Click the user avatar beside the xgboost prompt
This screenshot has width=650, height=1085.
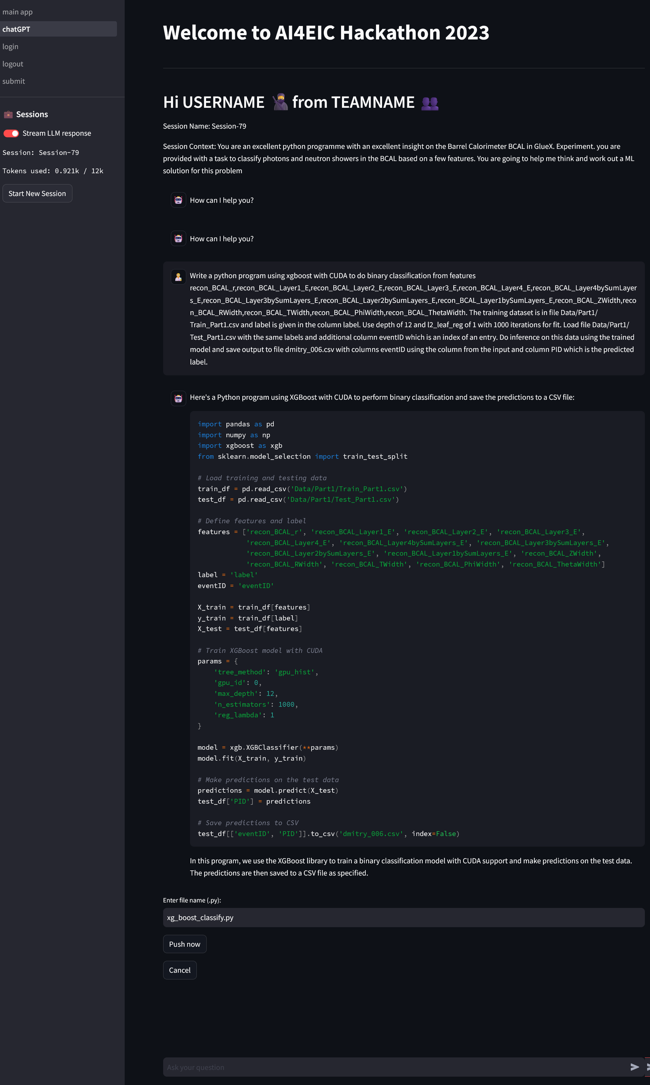point(178,277)
